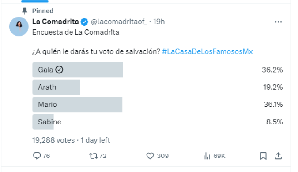298x172 pixels.
Task: Click the blue verified badge
Action: coord(84,22)
